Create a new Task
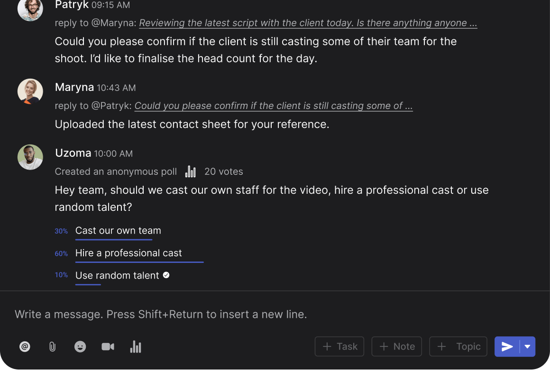 (339, 346)
